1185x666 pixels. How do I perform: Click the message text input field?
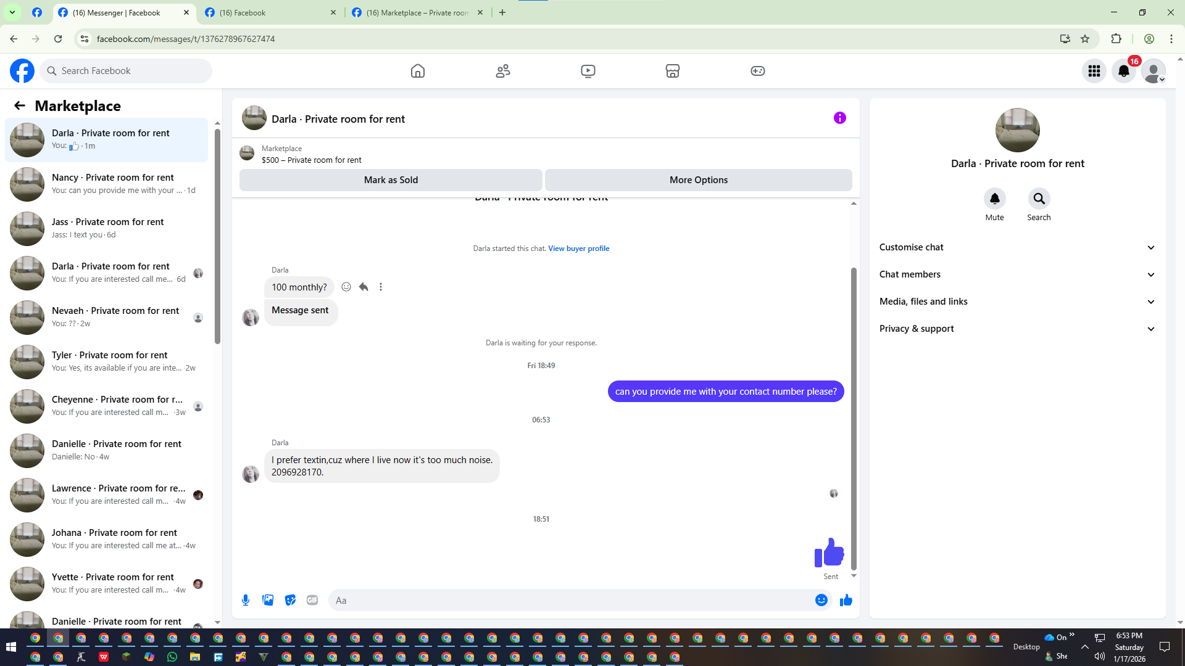[571, 600]
